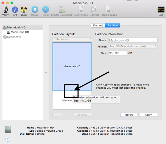Screen dimensions: 166x144
Task: Select the SuperDrive item in sidebar
Action: click(x=14, y=37)
